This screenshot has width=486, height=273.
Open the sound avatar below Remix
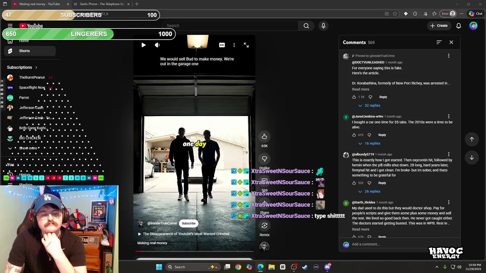point(264,246)
